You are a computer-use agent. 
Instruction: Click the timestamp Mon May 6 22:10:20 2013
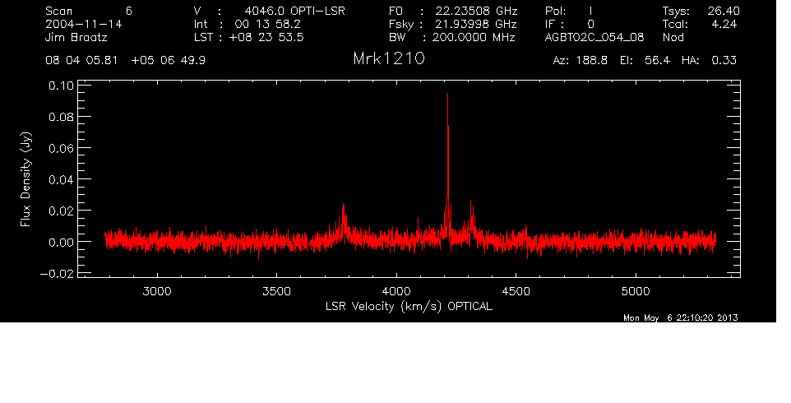[x=681, y=317]
